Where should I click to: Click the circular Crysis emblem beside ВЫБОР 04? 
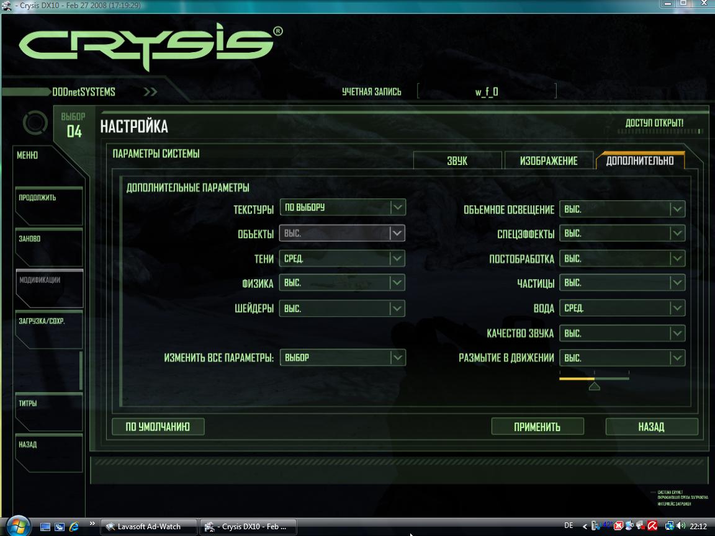(35, 122)
